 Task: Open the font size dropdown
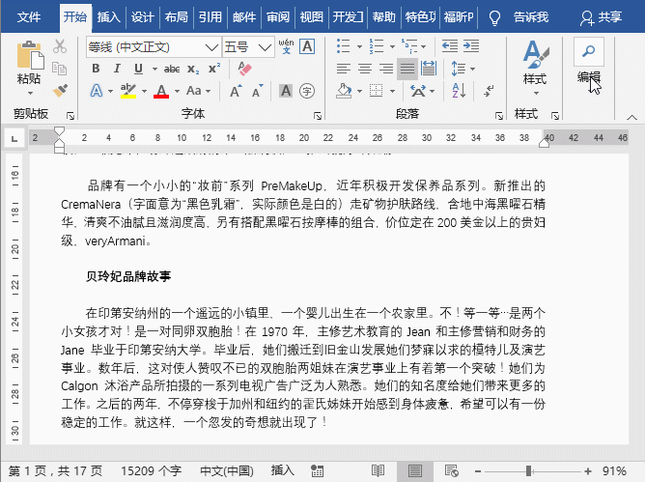(x=266, y=47)
